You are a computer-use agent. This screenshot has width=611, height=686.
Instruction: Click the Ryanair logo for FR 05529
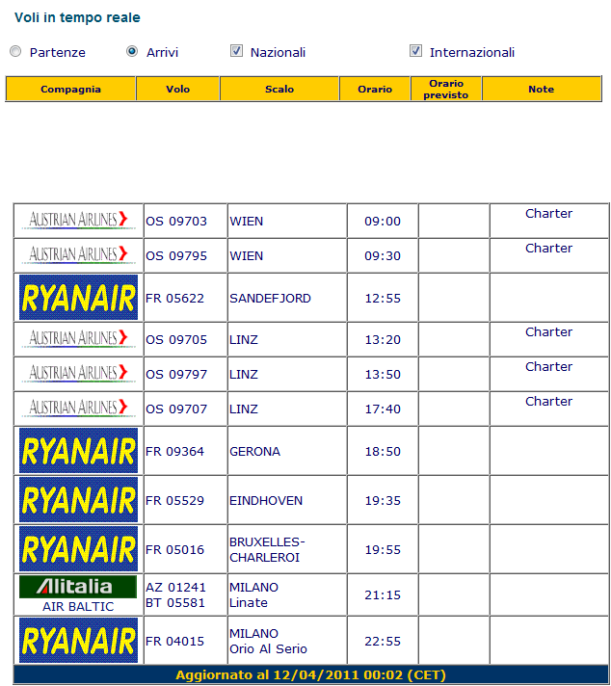[x=78, y=500]
